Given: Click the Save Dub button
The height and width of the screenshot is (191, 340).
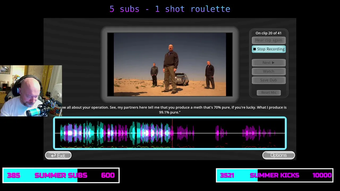Looking at the screenshot, I should [x=269, y=80].
